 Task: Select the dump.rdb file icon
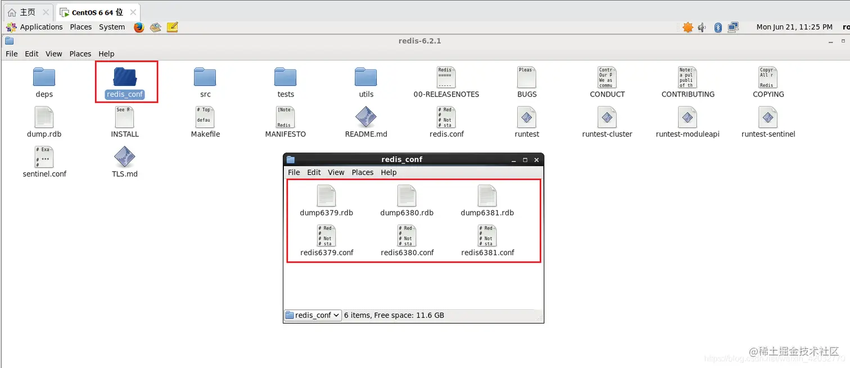click(44, 117)
